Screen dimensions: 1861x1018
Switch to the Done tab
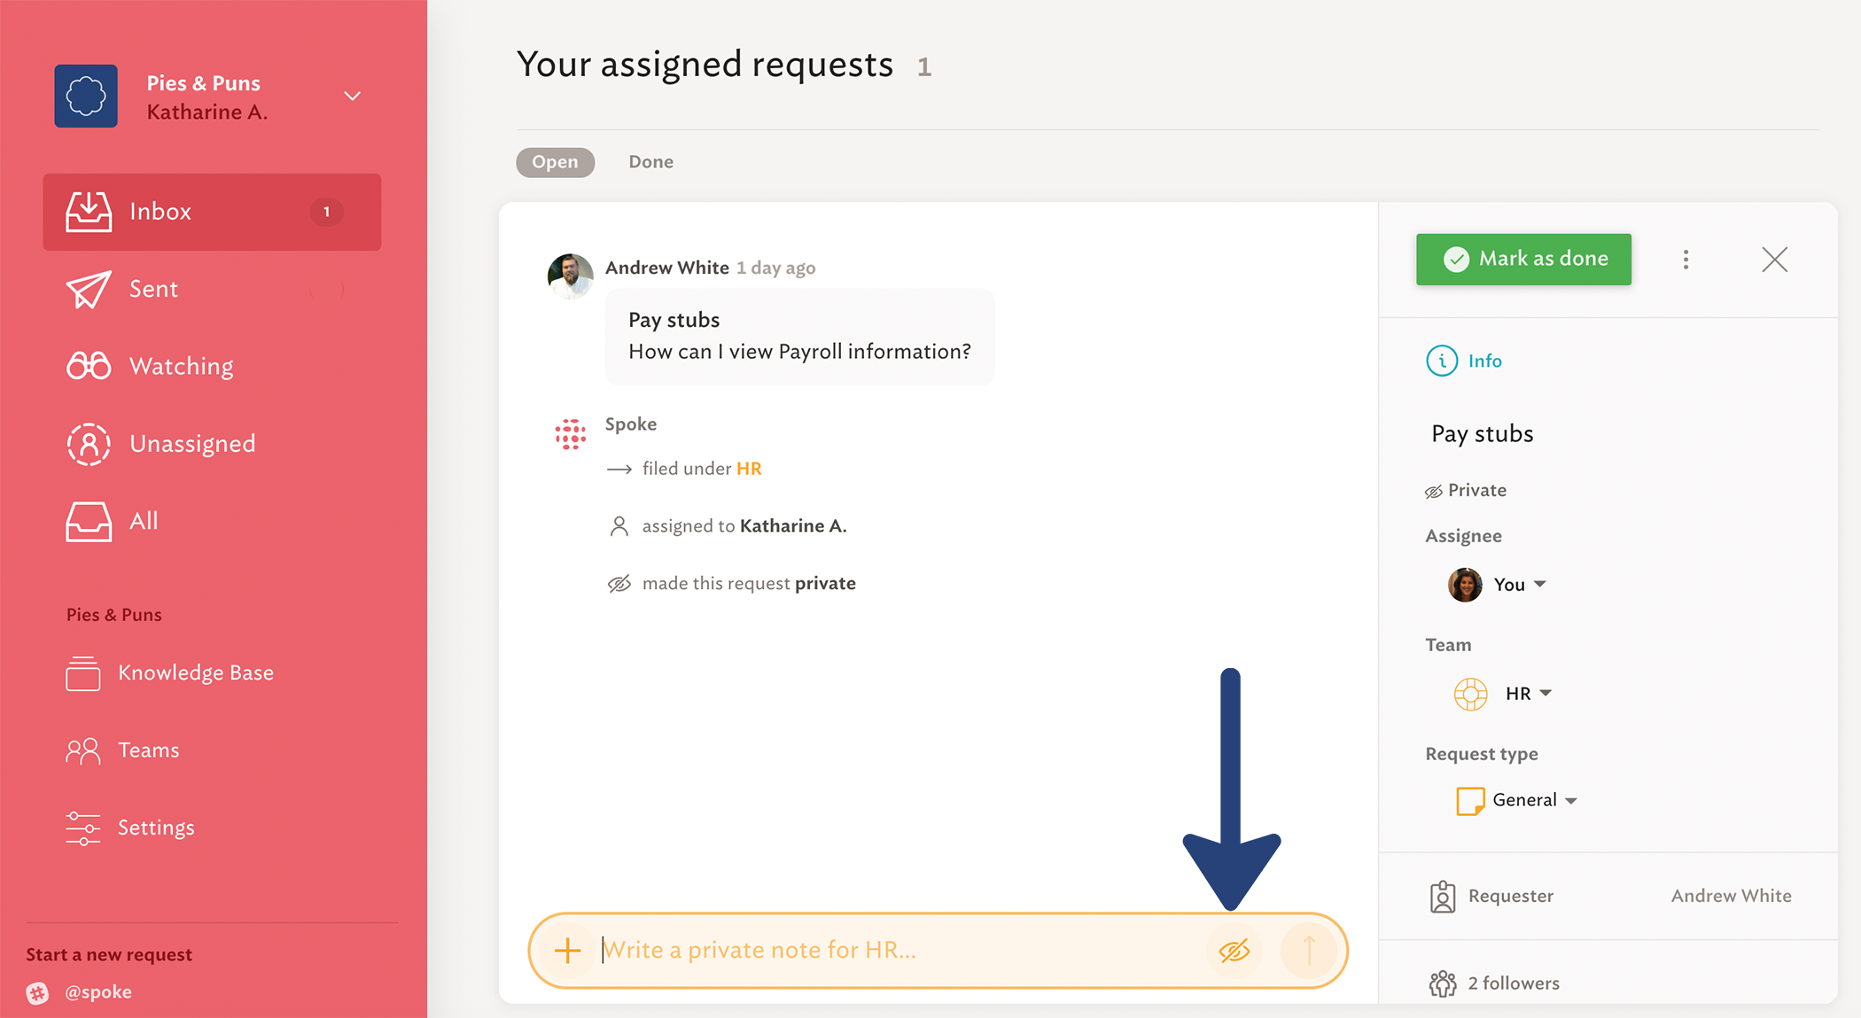point(651,162)
